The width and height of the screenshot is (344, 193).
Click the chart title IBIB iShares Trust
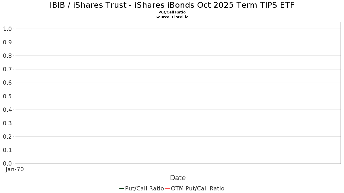172,5
